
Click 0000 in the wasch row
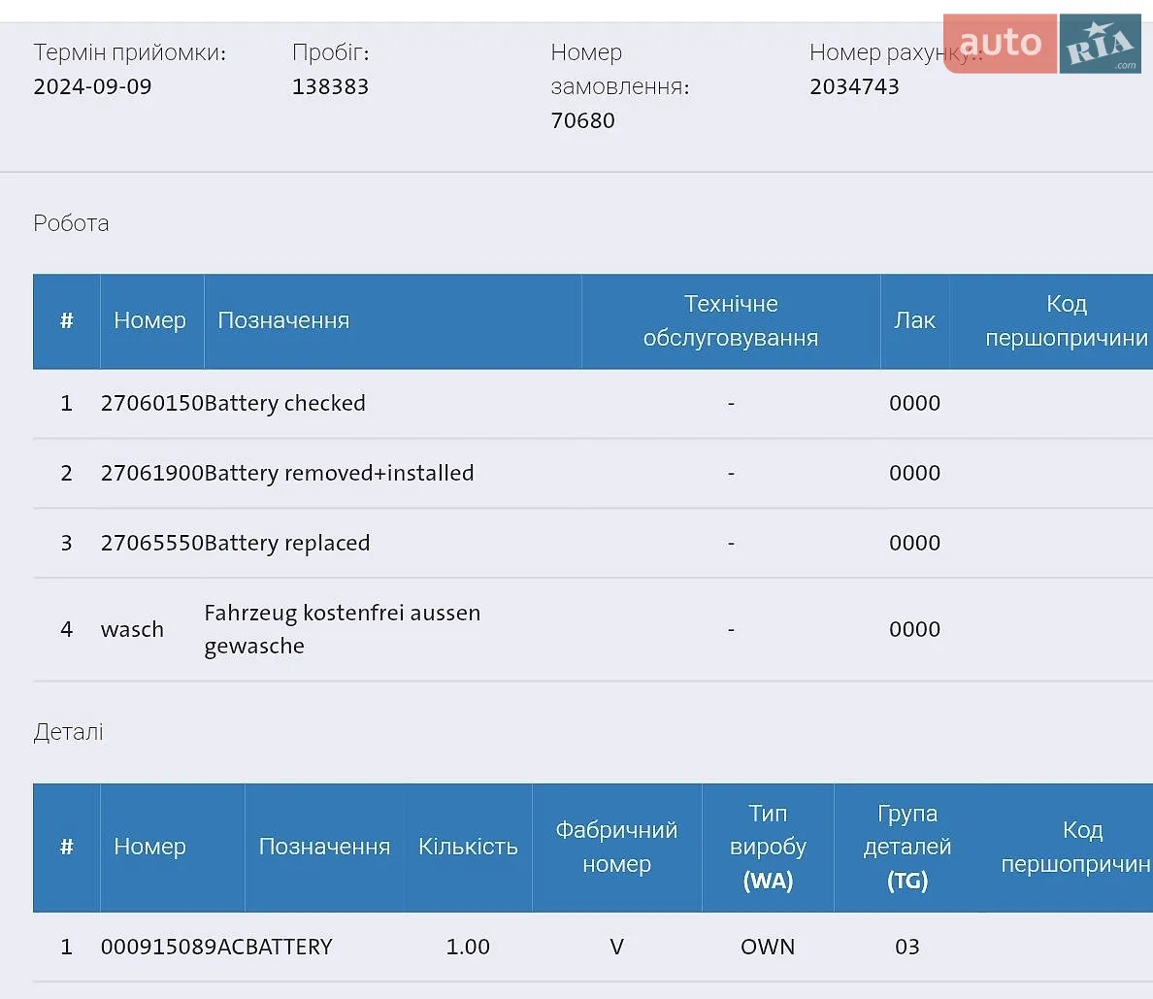coord(915,630)
